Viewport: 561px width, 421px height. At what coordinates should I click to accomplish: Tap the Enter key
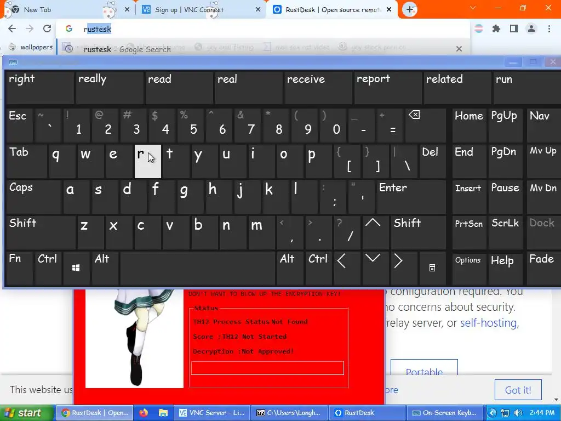click(x=411, y=197)
